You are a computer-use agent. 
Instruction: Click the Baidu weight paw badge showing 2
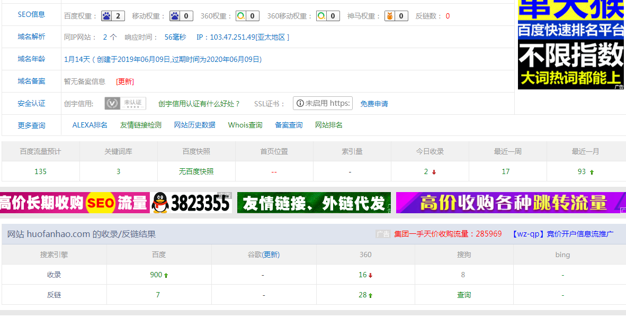click(113, 16)
